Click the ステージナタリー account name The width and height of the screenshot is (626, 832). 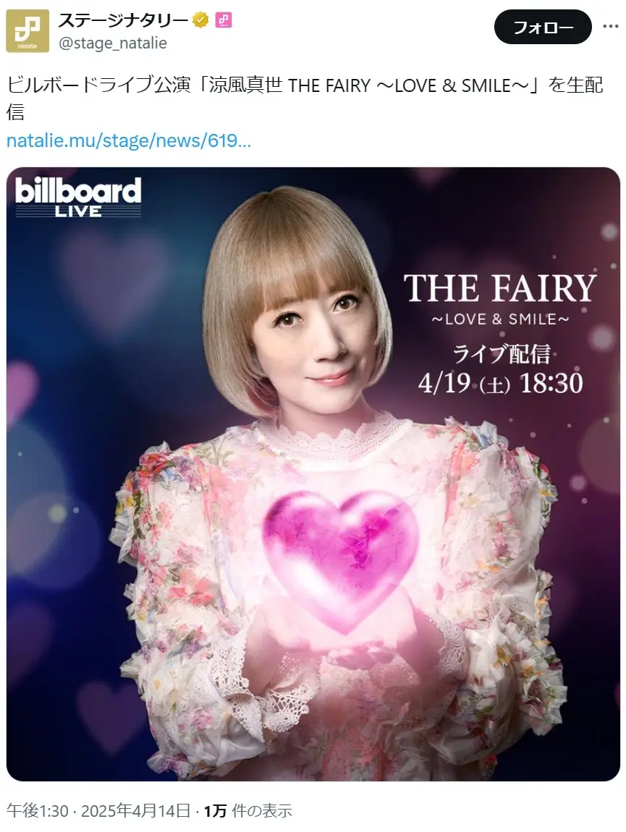[x=124, y=20]
